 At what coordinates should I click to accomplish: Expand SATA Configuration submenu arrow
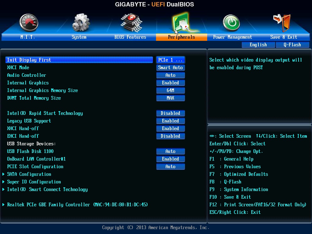[x=4, y=174]
